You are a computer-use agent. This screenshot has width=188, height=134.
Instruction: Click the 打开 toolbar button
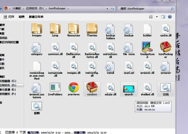pyautogui.click(x=9, y=17)
